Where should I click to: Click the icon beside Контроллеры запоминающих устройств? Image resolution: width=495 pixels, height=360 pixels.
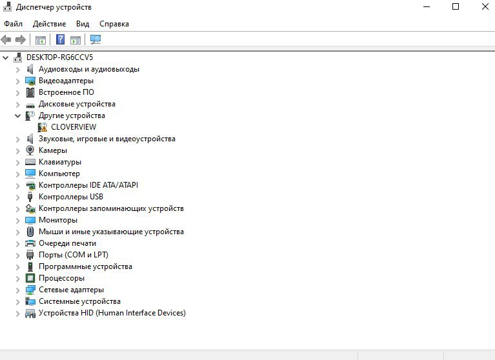tap(30, 208)
